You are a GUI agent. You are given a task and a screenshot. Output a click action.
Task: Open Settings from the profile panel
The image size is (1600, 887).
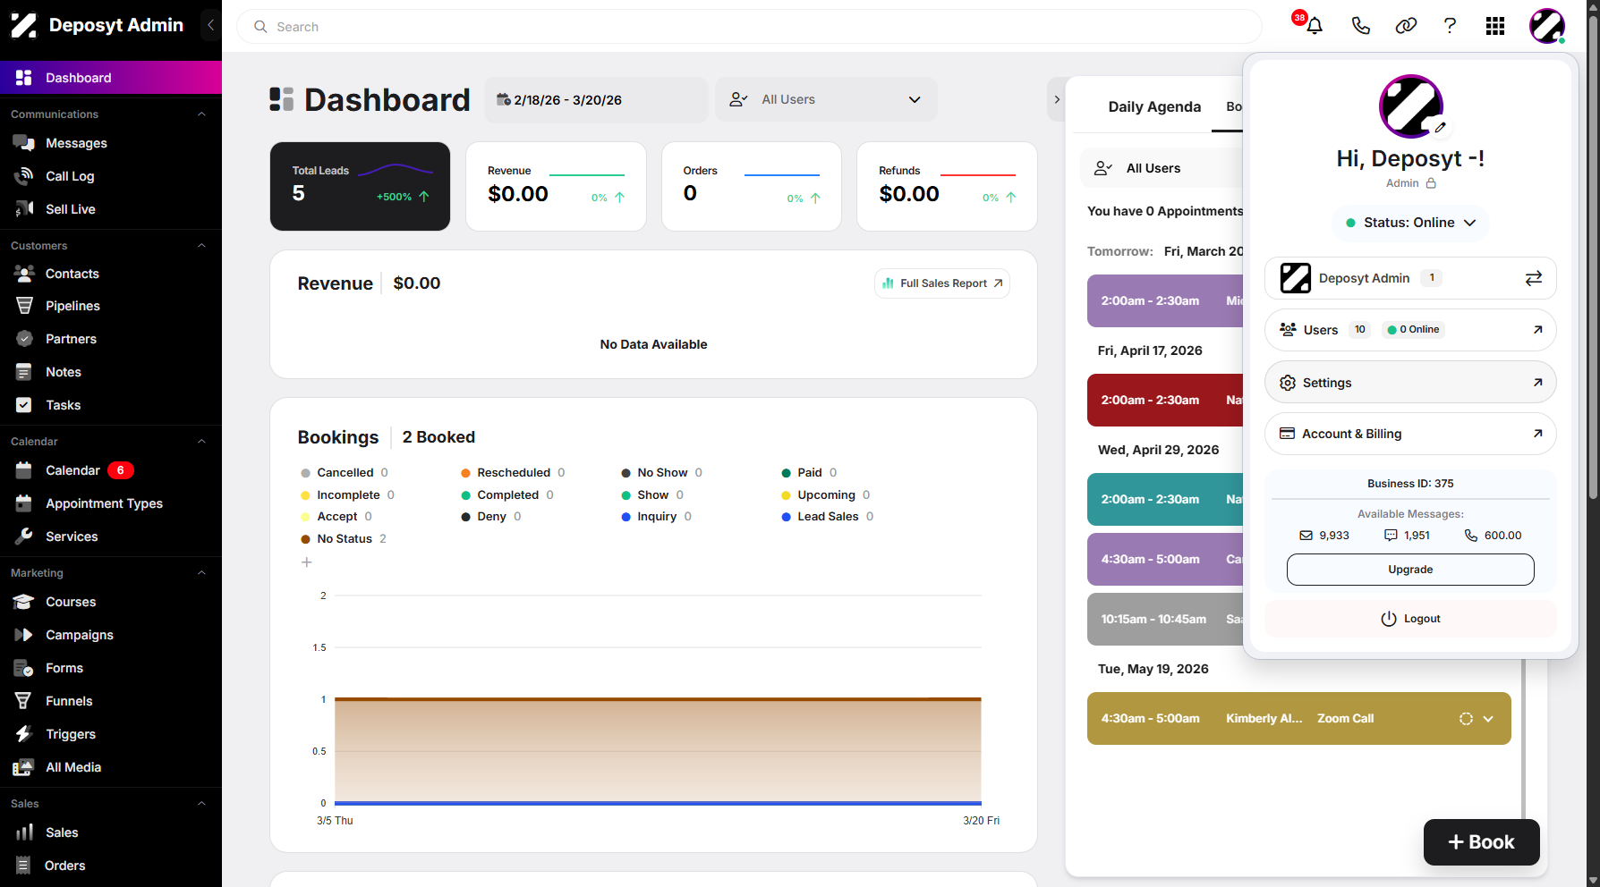[1410, 383]
